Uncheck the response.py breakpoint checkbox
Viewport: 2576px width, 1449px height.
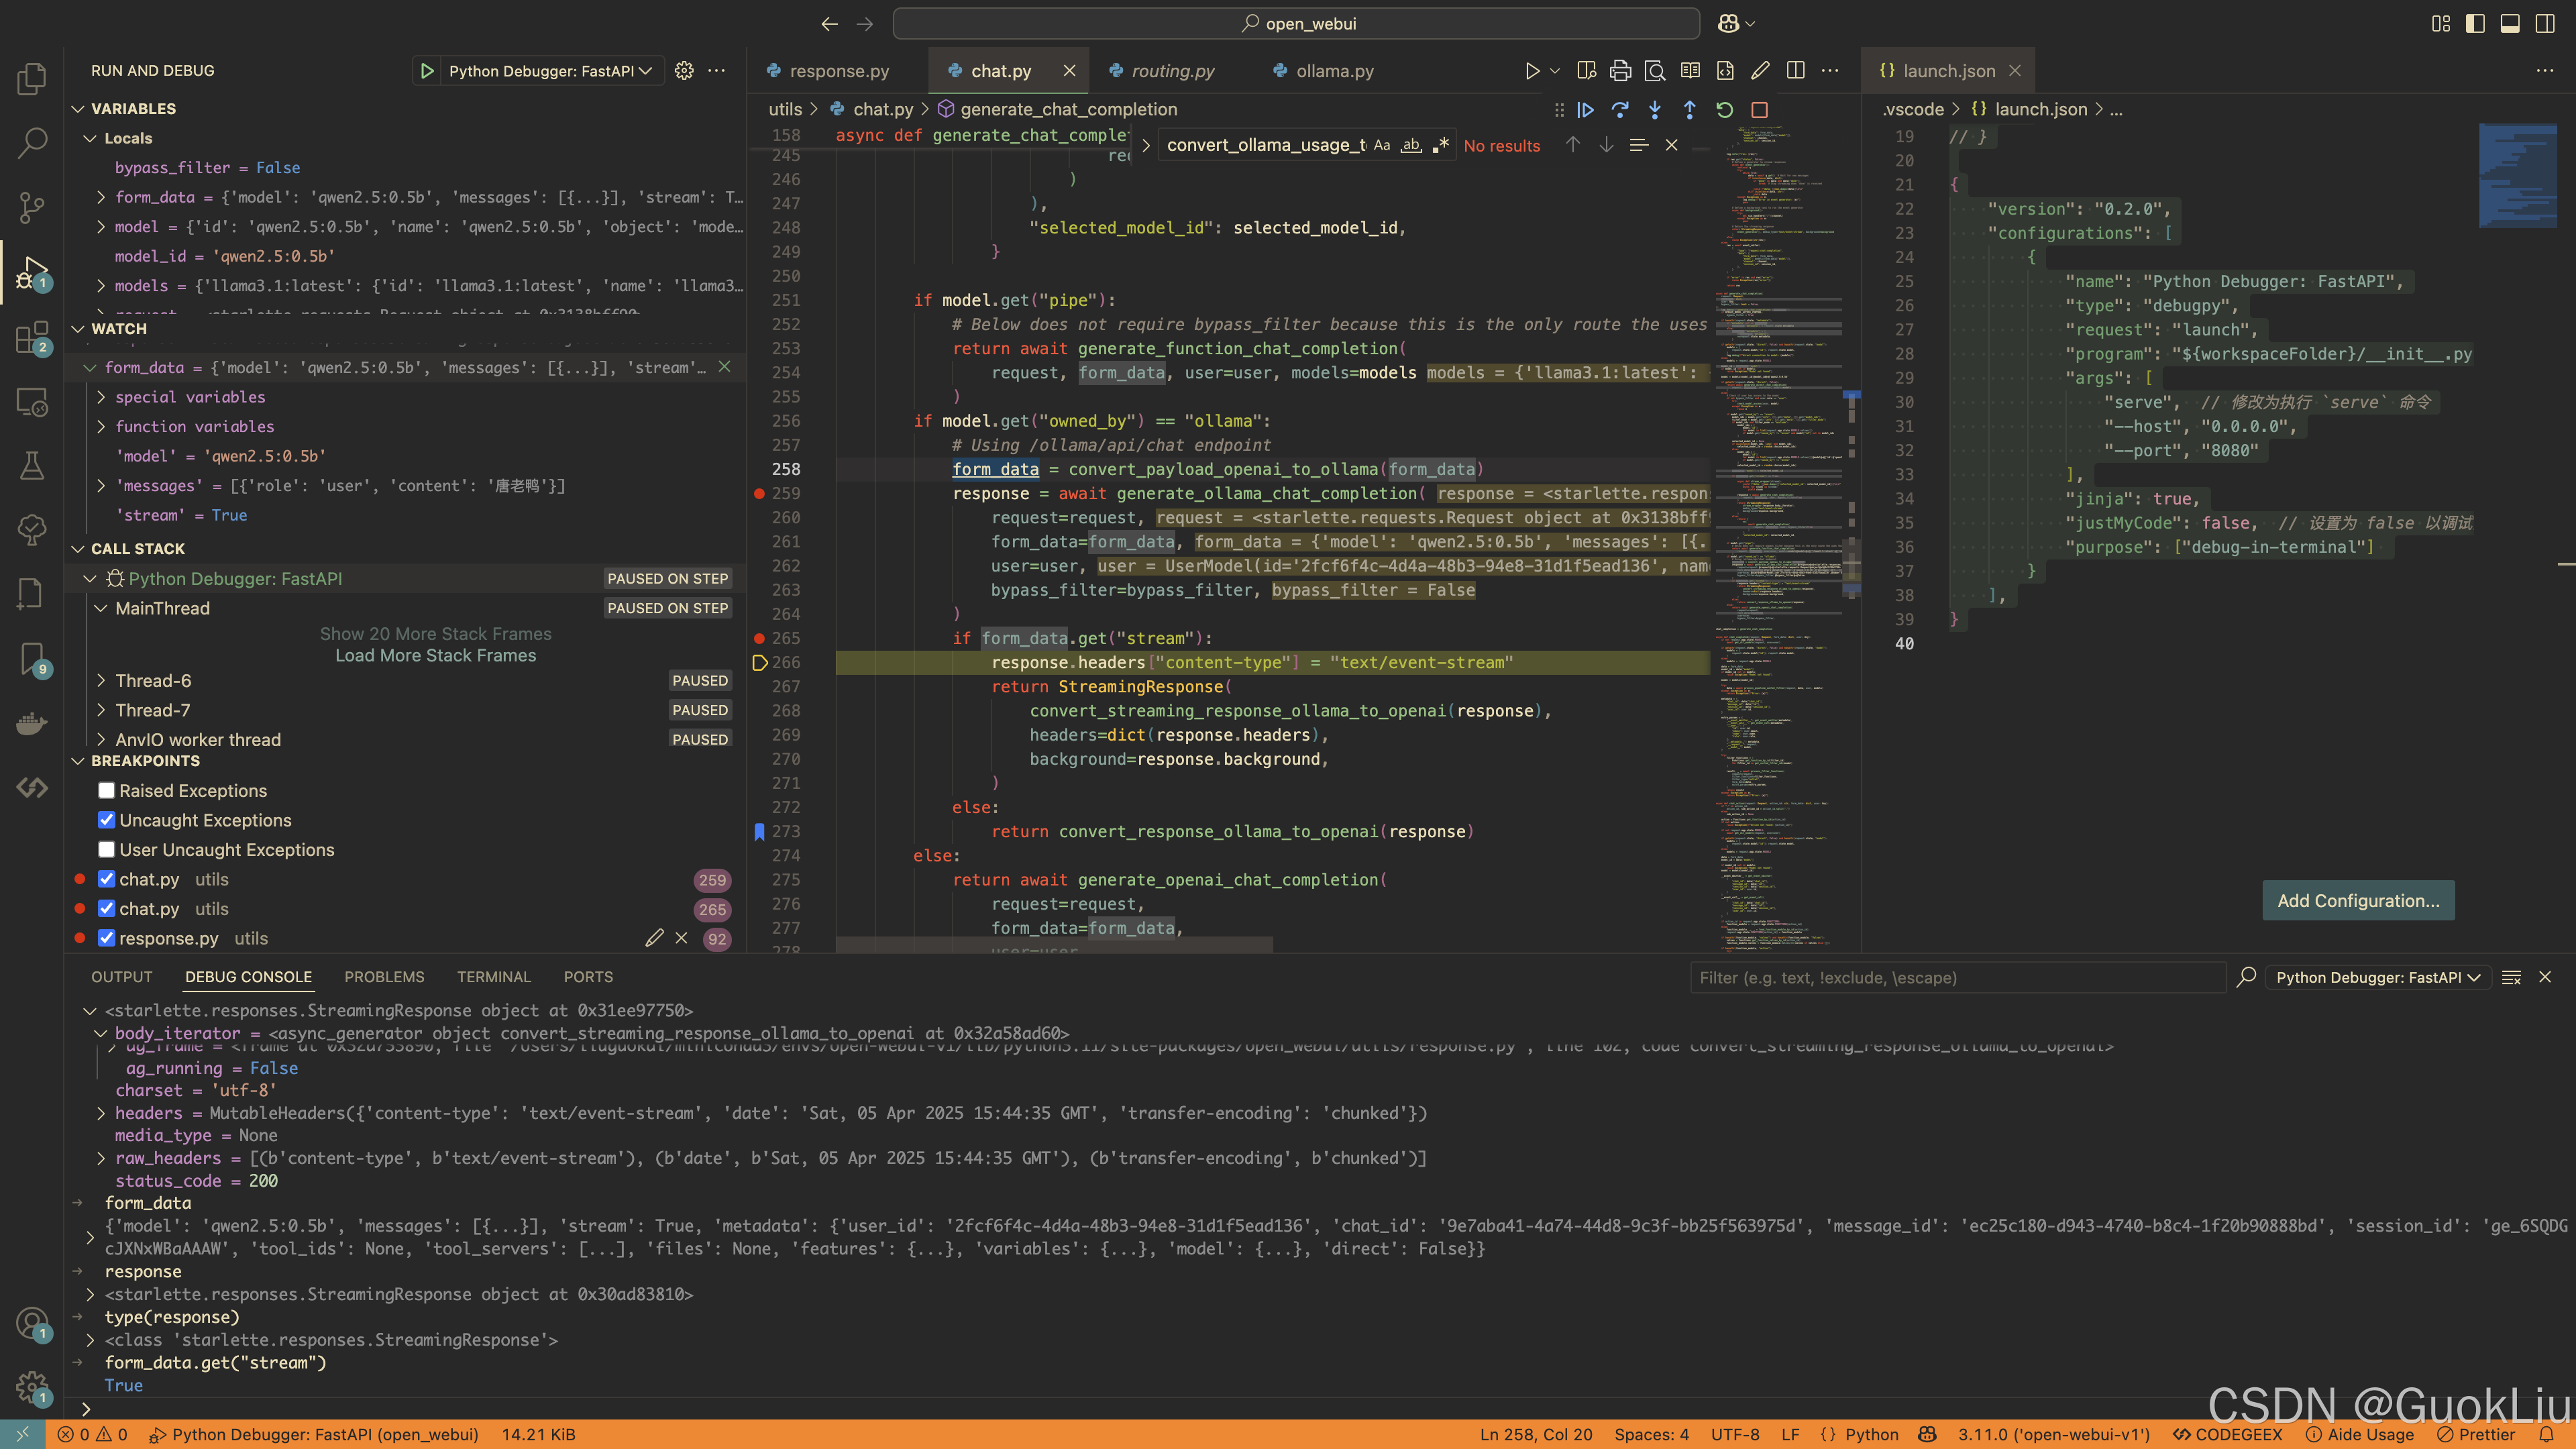106,938
